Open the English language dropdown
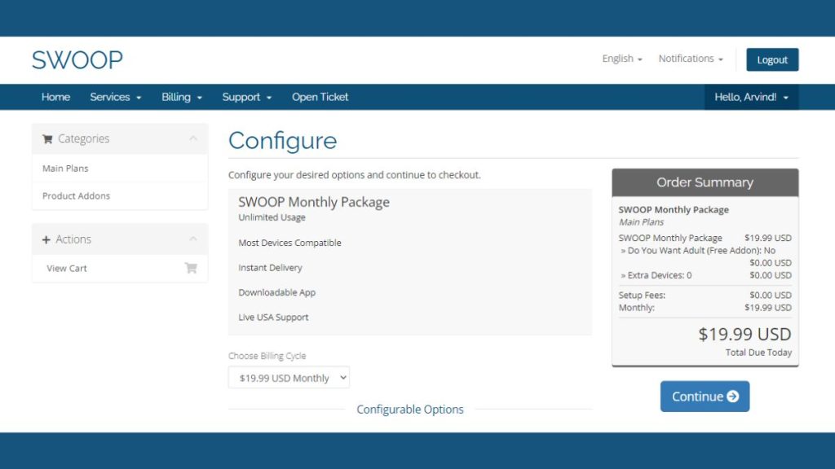Image resolution: width=835 pixels, height=469 pixels. click(x=622, y=59)
